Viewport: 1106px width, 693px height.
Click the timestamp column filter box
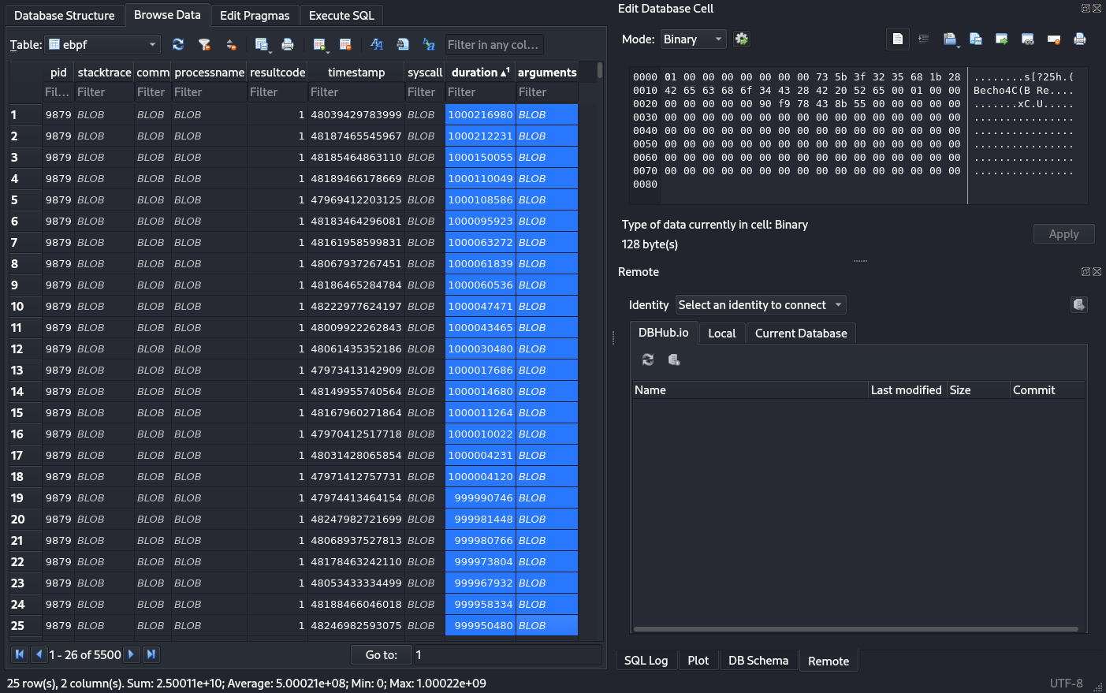(x=356, y=92)
